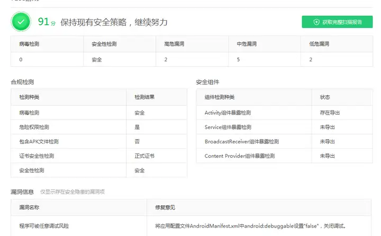Click the 程序可被任意调试风险 vulnerability entry
The width and height of the screenshot is (381, 236).
point(44,226)
